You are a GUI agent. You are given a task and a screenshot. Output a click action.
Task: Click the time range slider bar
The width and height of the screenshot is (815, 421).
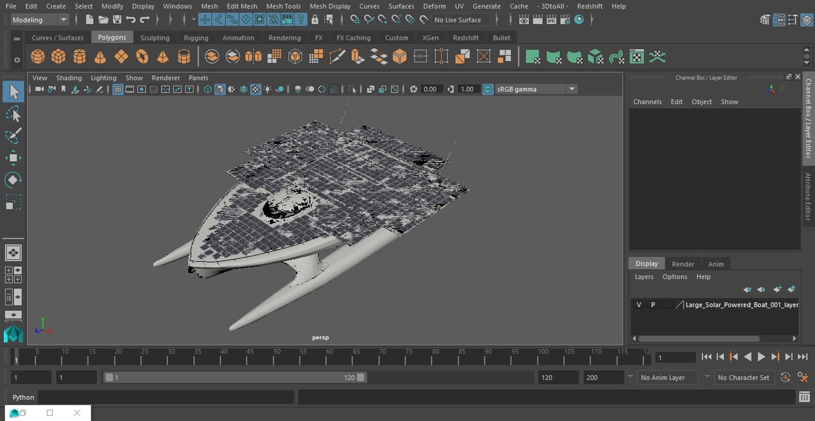235,377
